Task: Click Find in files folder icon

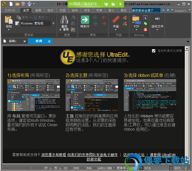Action: [x=73, y=30]
